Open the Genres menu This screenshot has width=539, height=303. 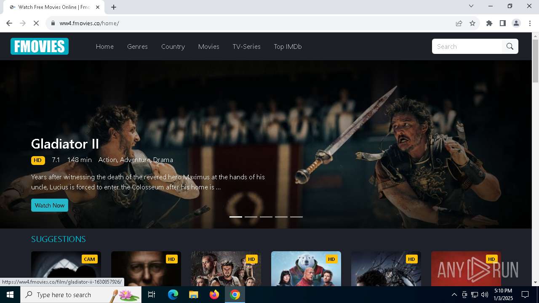[137, 46]
